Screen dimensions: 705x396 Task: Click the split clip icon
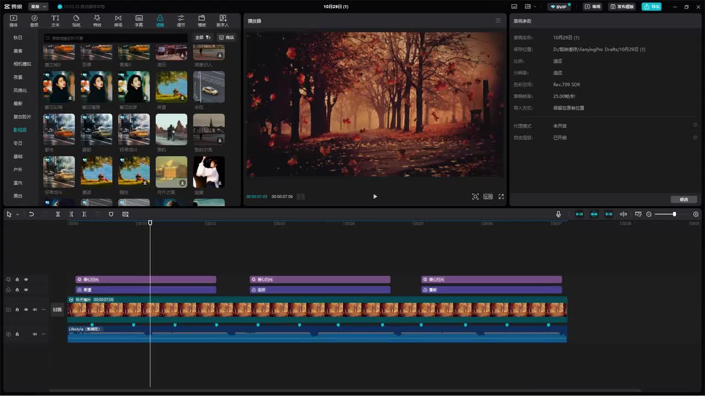click(x=58, y=214)
